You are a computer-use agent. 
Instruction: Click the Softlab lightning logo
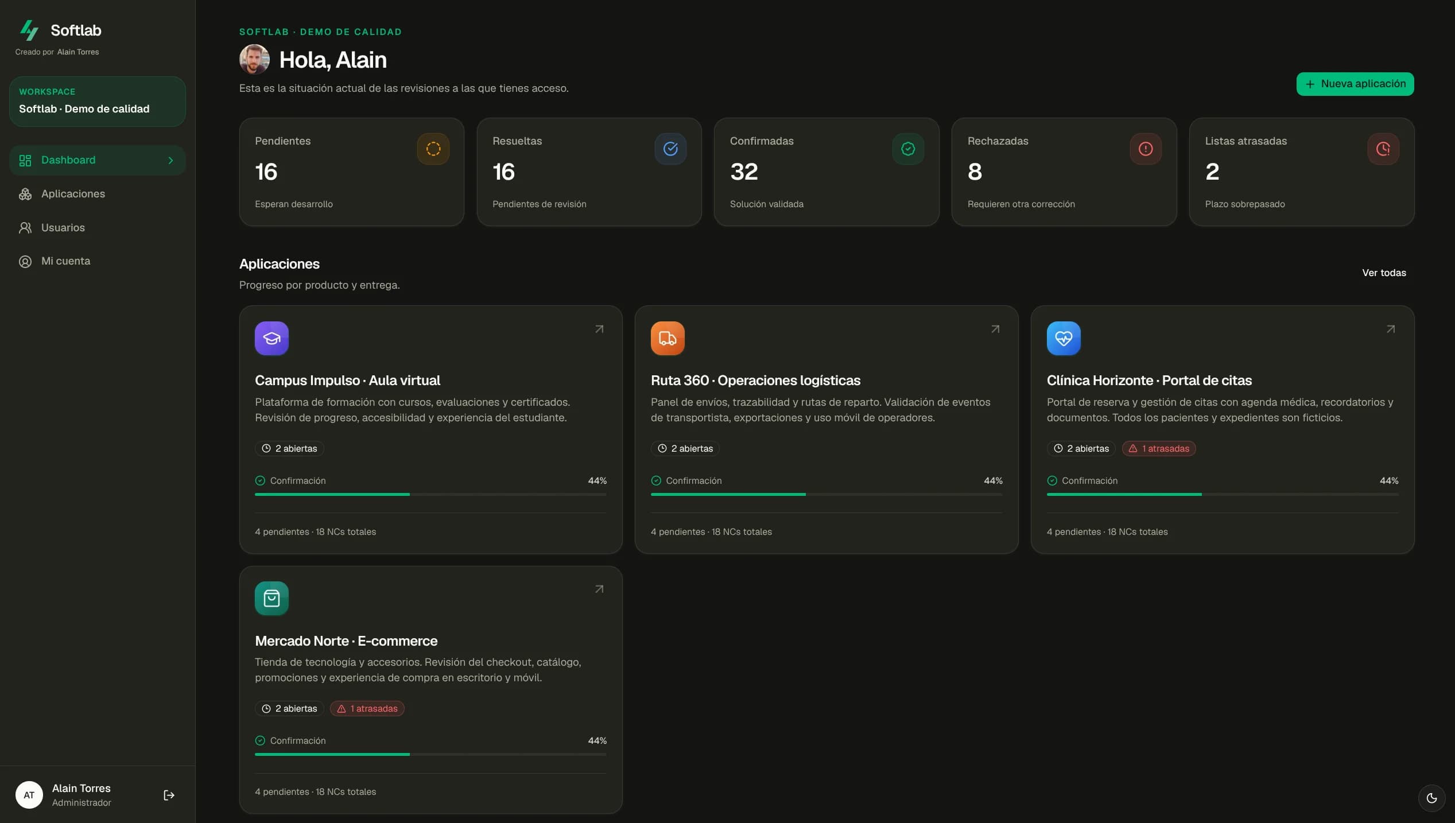29,30
